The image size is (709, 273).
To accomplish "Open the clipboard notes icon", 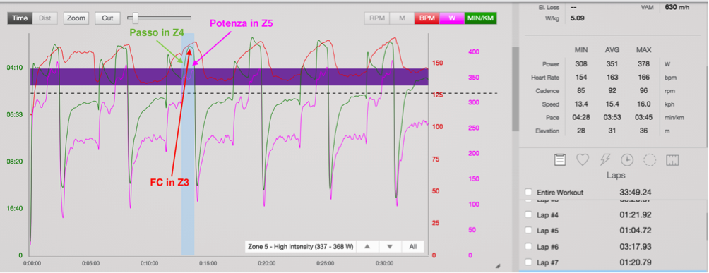I will 560,160.
